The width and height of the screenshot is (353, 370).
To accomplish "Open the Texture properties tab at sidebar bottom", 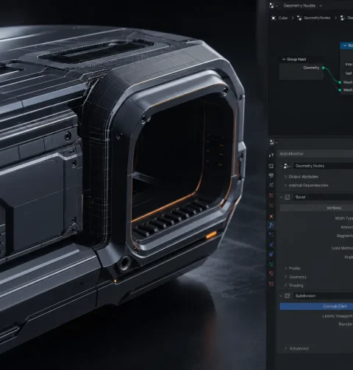I will [271, 284].
